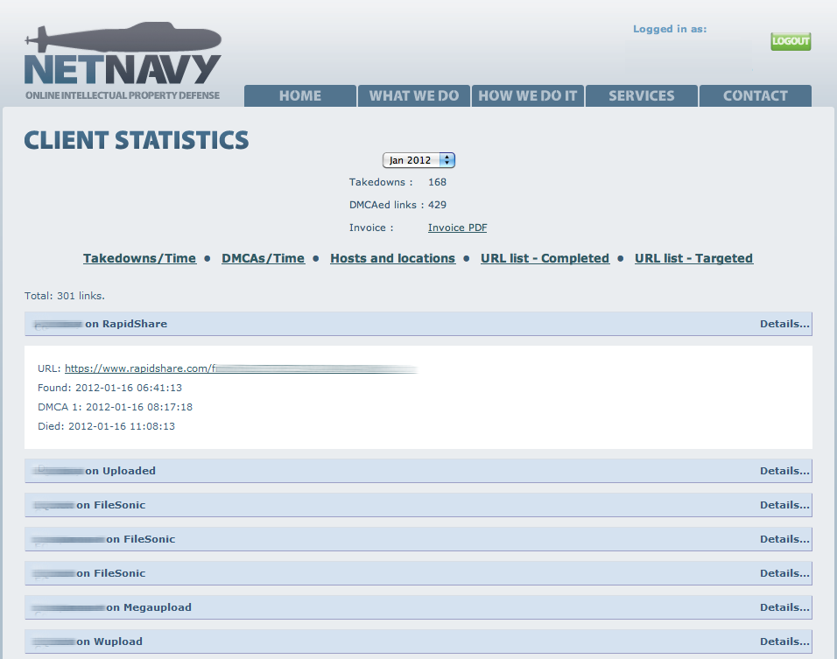Screen dimensions: 837x659
Task: Collapse Details for the RapidShare row
Action: coord(784,324)
